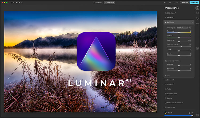This screenshot has width=200, height=118.
Task: Click the Färbung slider handle
Action: 179,37
